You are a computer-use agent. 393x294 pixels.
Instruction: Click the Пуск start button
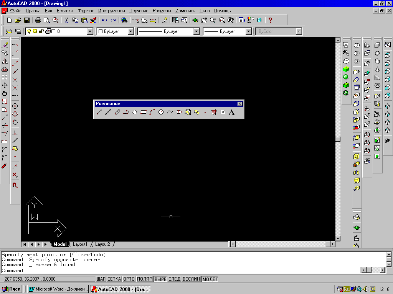click(x=12, y=289)
